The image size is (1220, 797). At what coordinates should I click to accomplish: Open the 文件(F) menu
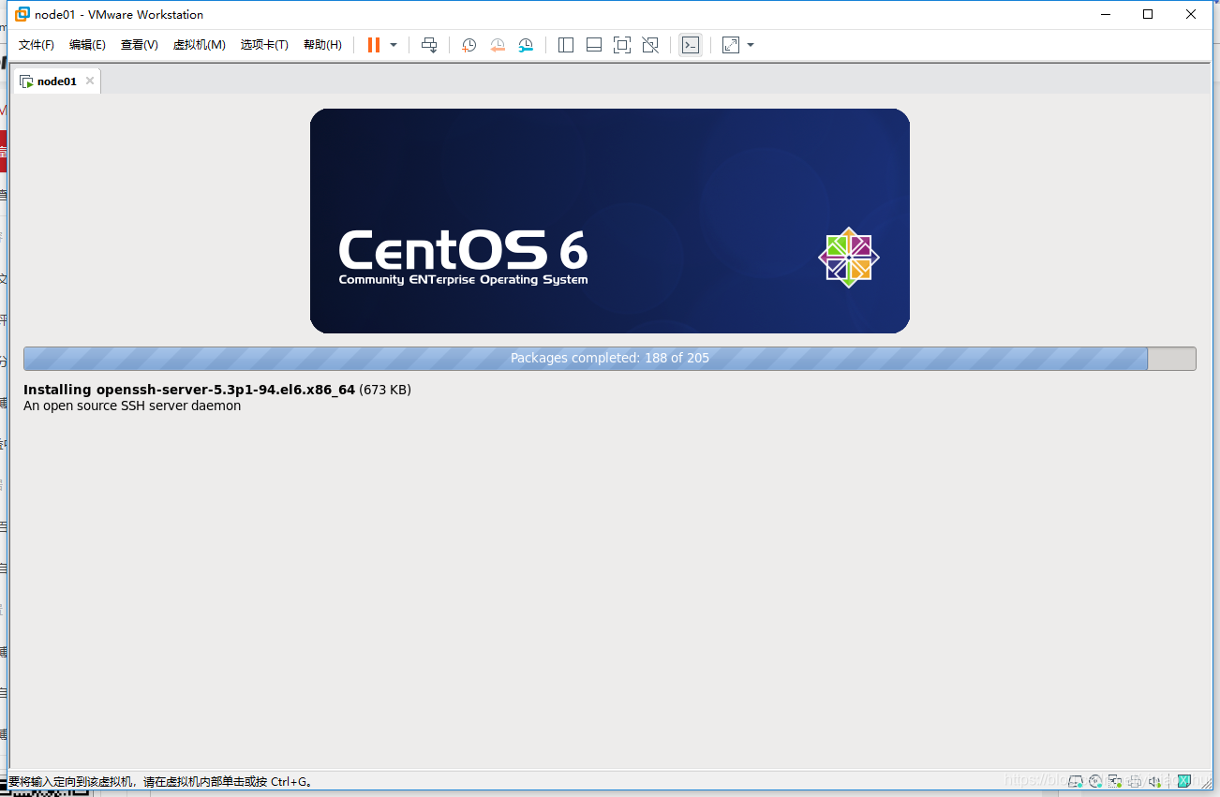click(x=37, y=45)
